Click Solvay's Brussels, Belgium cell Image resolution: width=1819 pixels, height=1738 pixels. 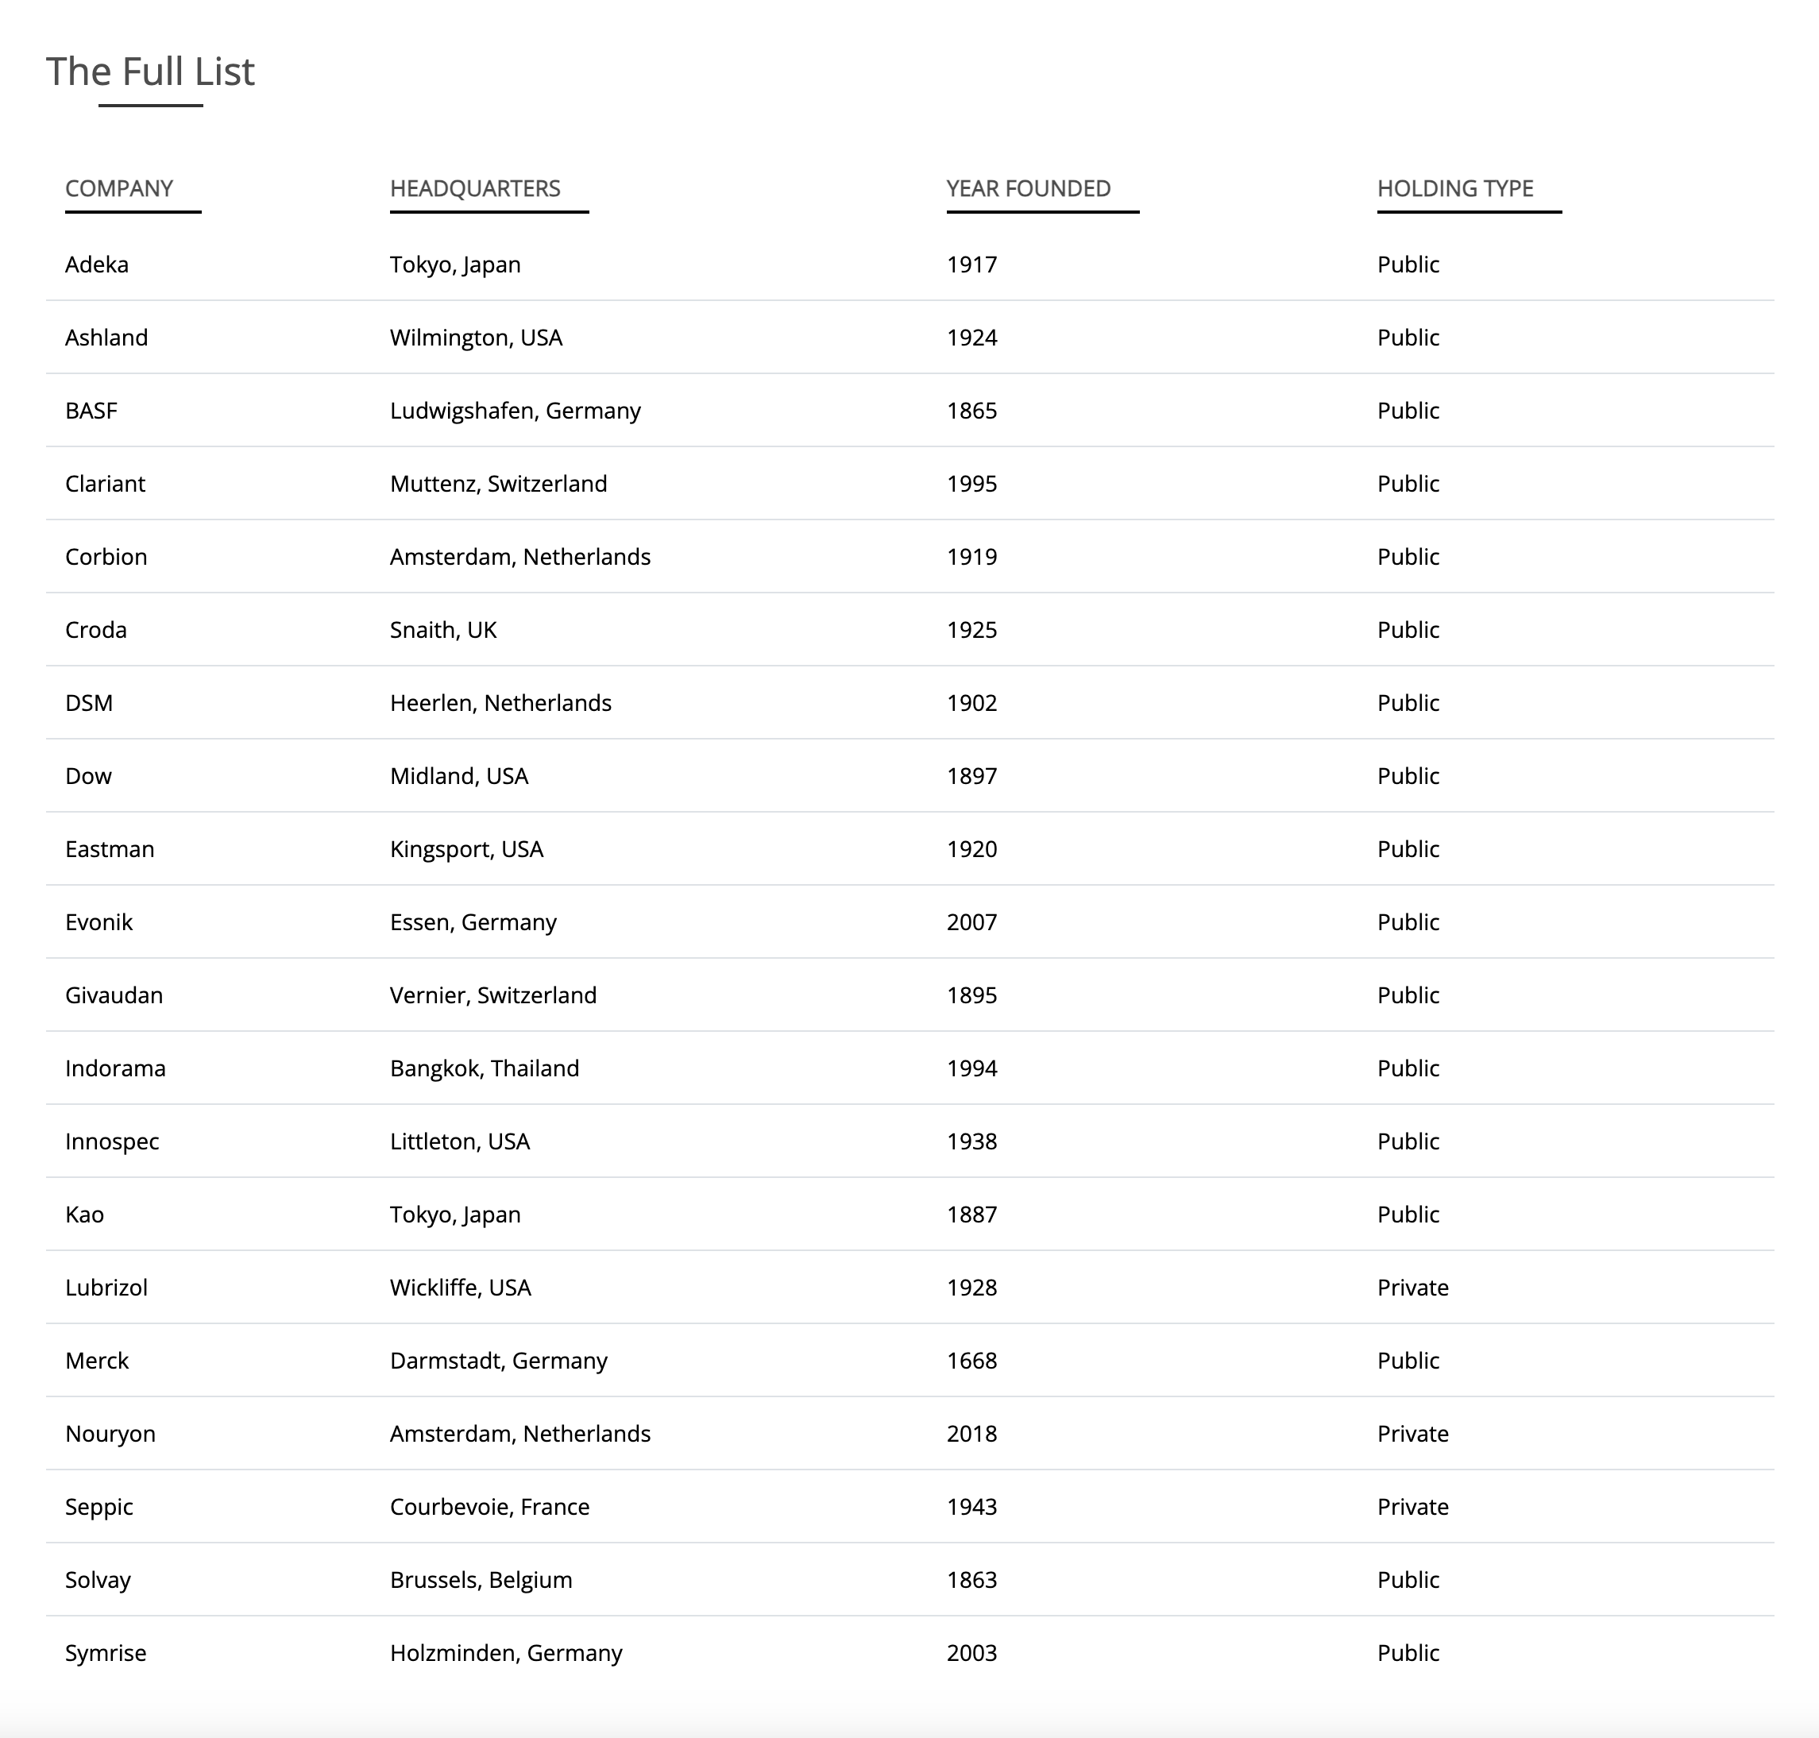coord(481,1581)
